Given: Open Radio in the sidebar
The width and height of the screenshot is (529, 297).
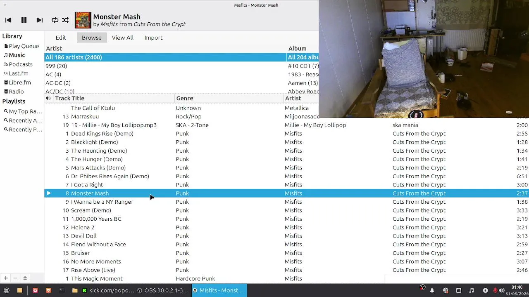Looking at the screenshot, I should (14, 92).
